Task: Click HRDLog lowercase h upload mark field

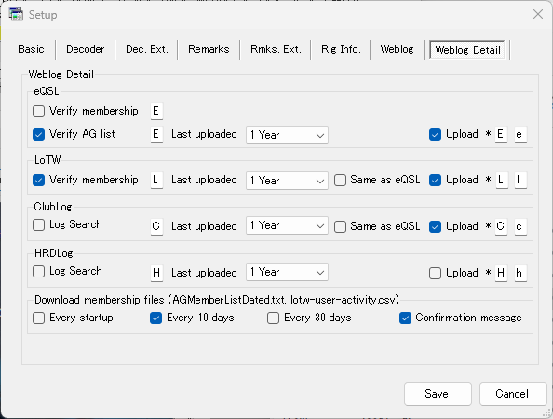Action: click(520, 273)
